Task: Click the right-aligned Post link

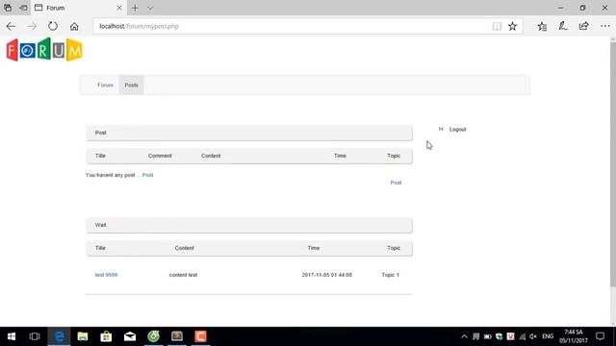Action: [x=396, y=183]
